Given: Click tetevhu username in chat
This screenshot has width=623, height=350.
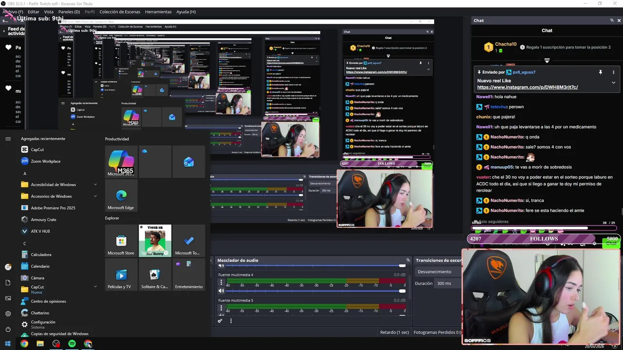Looking at the screenshot, I should tap(499, 107).
